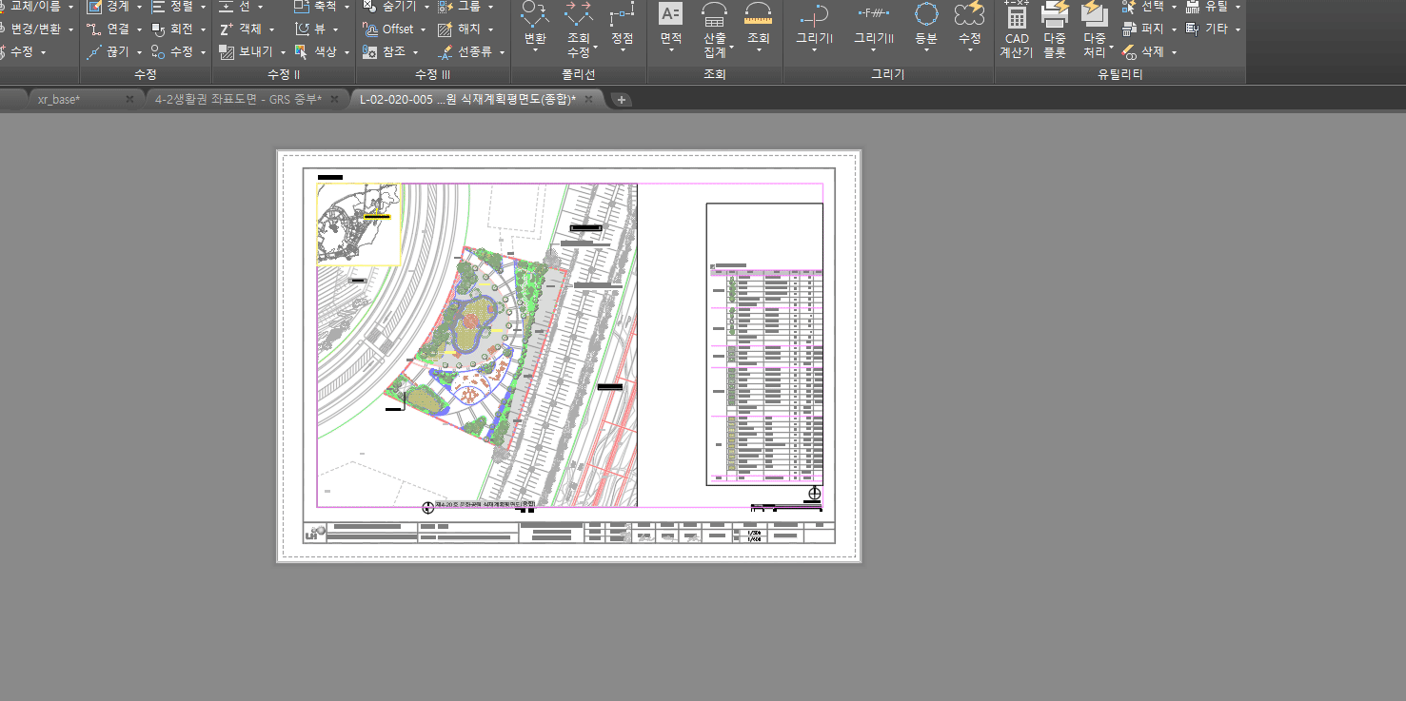Expand the 교체/이름 dropdown arrow
Image resolution: width=1406 pixels, height=701 pixels.
[x=70, y=6]
